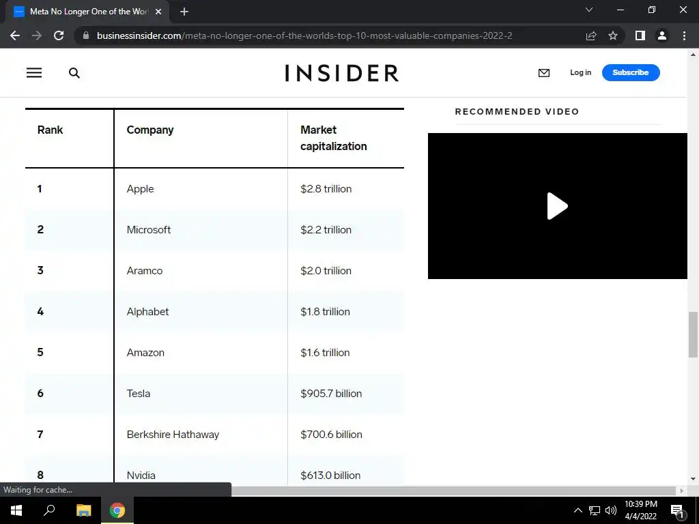Open Chrome profile avatar

[662, 35]
